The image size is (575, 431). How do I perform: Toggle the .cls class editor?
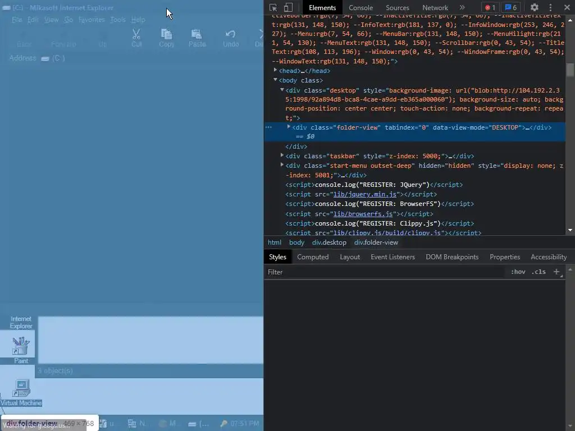[x=539, y=272]
